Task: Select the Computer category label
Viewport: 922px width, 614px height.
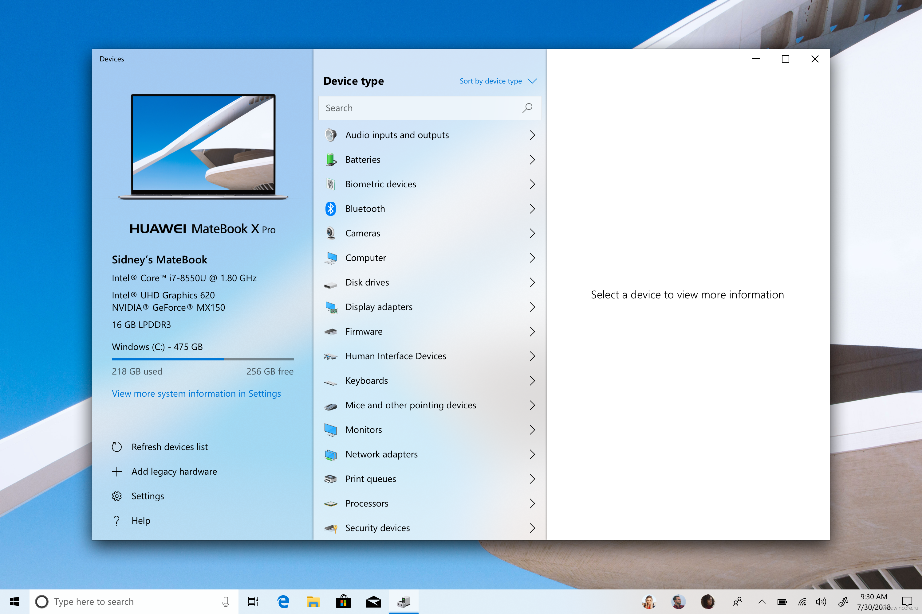Action: [365, 258]
